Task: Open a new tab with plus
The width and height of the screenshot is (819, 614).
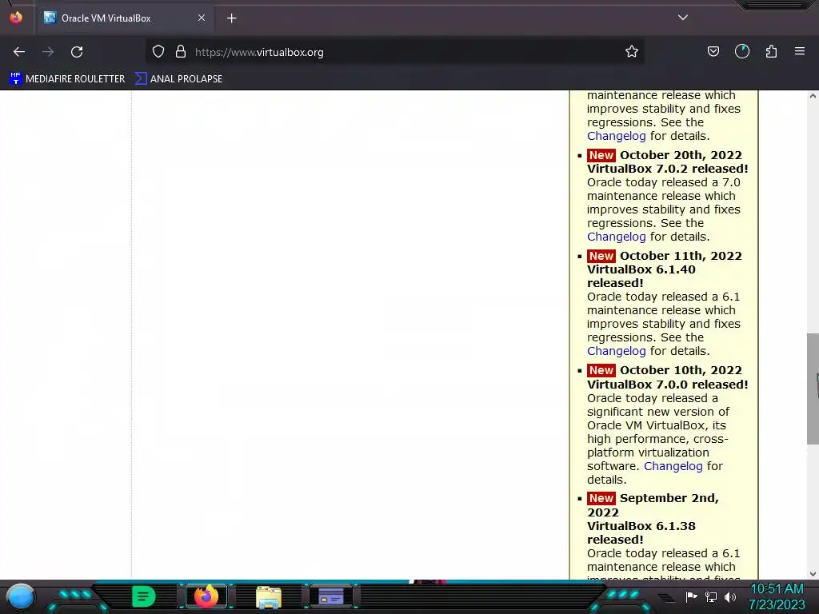Action: point(231,18)
